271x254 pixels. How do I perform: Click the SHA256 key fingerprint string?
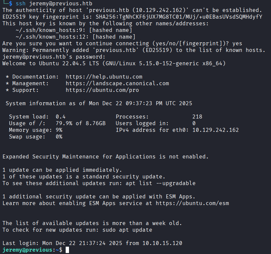179,17
